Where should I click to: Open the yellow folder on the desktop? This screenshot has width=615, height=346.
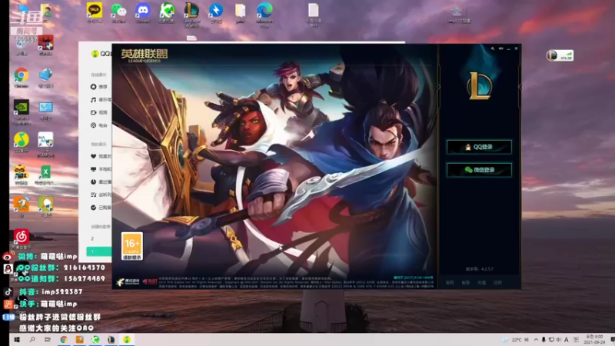240,12
